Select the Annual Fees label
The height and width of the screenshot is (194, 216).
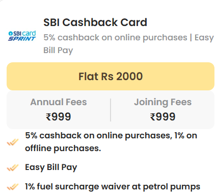pyautogui.click(x=59, y=102)
